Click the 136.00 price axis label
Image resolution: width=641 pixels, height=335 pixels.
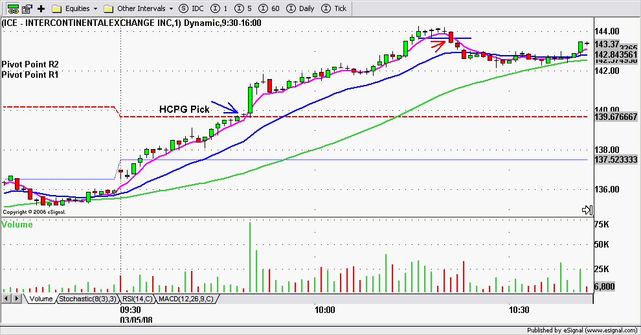tap(607, 189)
